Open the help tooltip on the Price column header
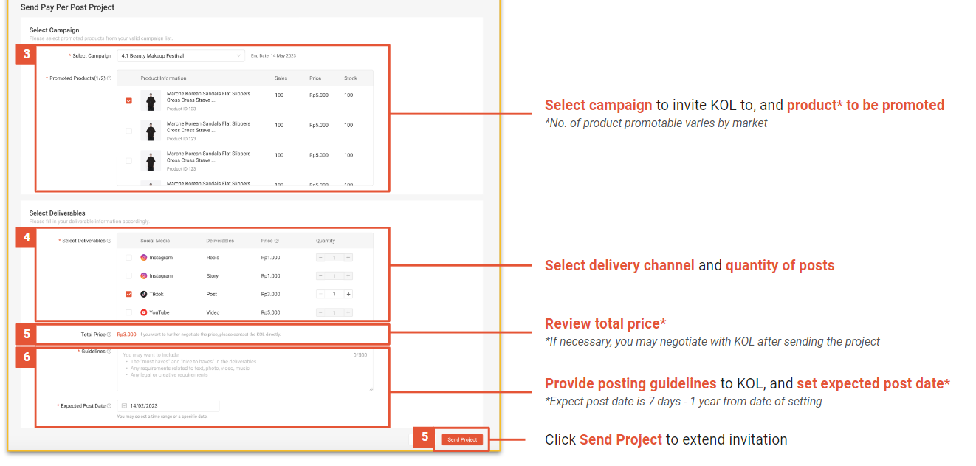This screenshot has height=466, width=976. (x=276, y=240)
